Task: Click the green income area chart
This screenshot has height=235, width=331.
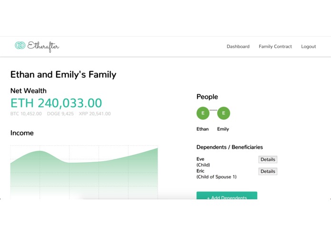Action: pos(84,173)
